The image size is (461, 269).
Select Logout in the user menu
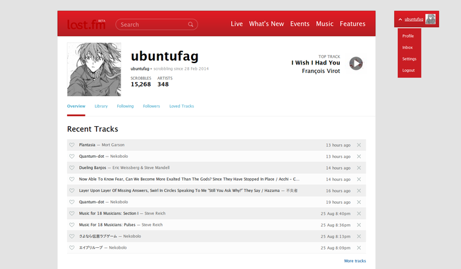click(x=408, y=70)
